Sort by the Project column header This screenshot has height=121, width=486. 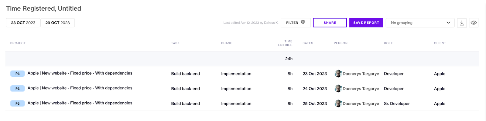(x=18, y=43)
